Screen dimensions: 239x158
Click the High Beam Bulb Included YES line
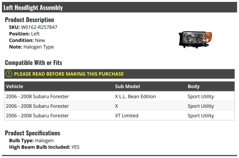click(x=44, y=147)
